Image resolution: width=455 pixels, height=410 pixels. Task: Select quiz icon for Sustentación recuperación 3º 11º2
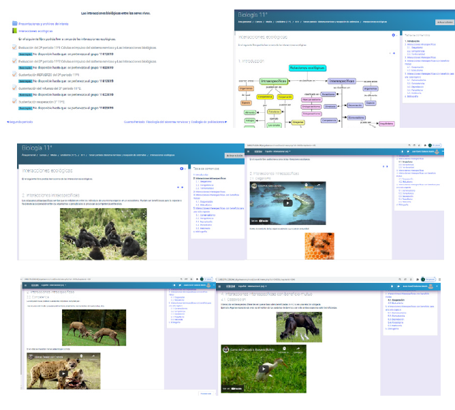click(14, 100)
